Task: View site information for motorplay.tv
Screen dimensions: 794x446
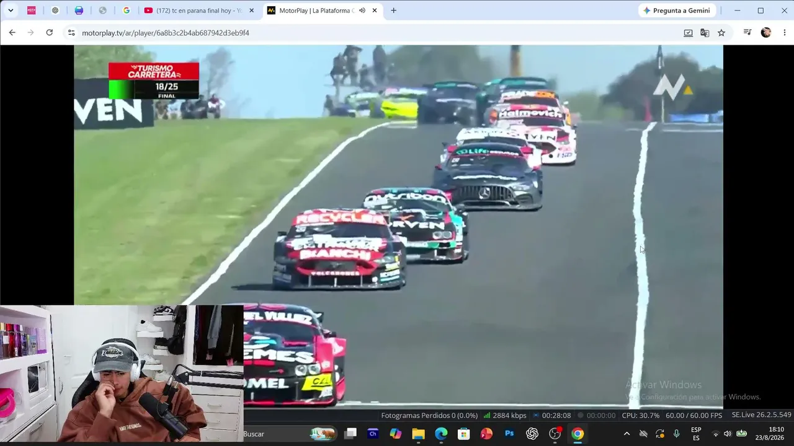Action: click(71, 33)
